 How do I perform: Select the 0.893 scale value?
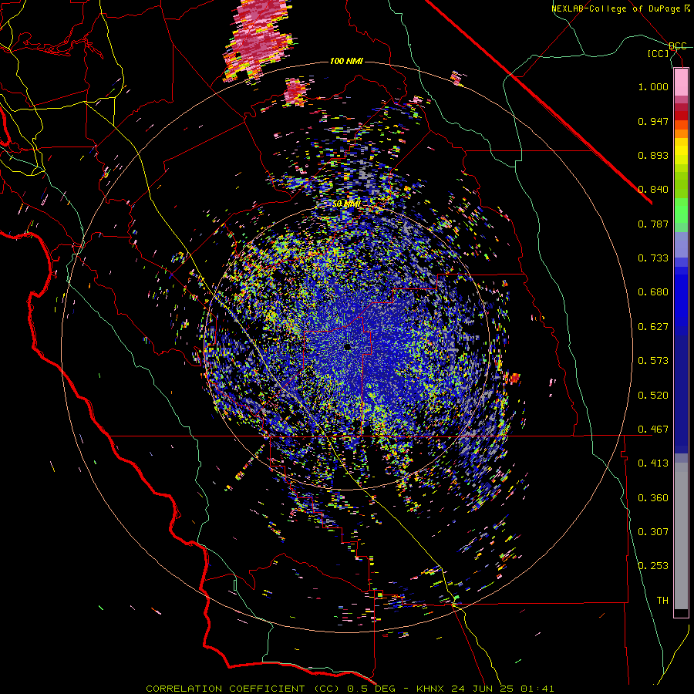coord(653,155)
